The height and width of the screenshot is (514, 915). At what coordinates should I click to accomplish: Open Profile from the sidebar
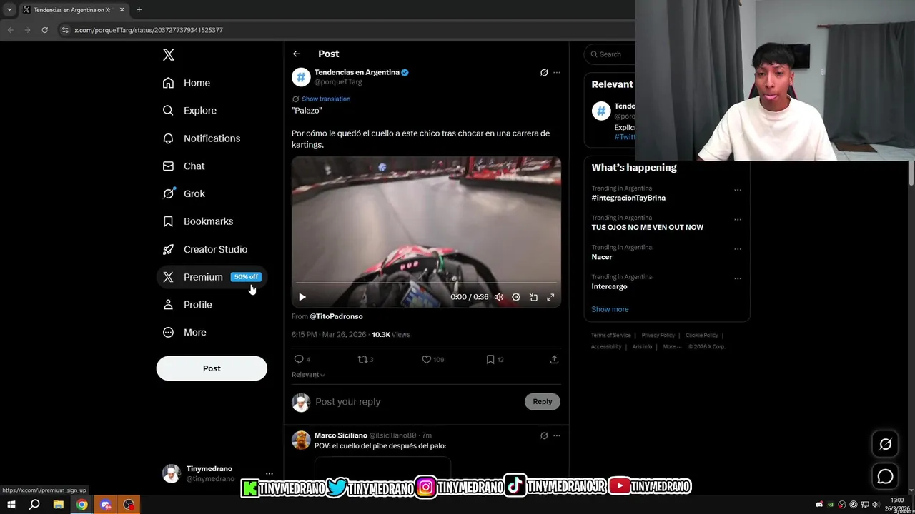[x=187, y=304]
